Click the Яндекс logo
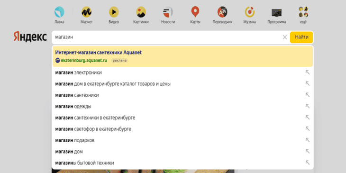This screenshot has width=346, height=173. (x=30, y=36)
